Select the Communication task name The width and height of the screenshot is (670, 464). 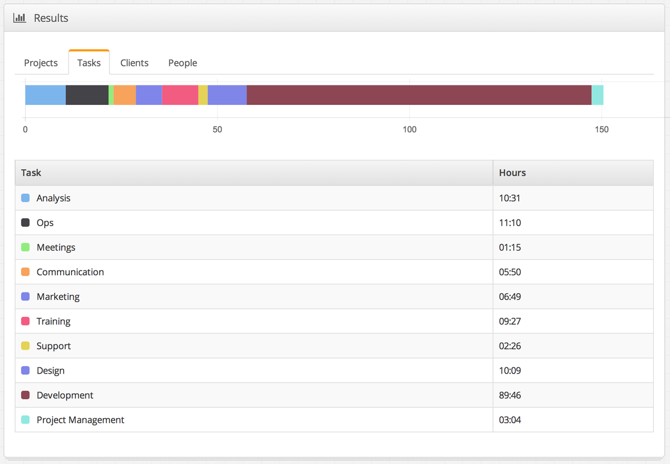pyautogui.click(x=70, y=272)
